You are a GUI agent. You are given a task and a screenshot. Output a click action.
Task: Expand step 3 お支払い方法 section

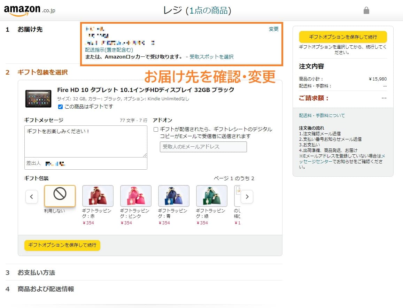point(36,272)
